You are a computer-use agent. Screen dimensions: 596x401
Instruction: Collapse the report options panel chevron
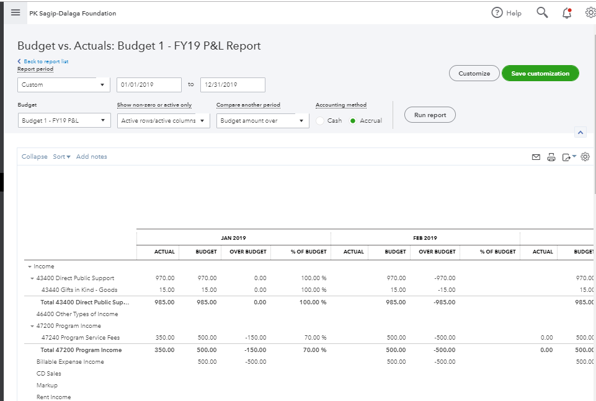pos(580,133)
